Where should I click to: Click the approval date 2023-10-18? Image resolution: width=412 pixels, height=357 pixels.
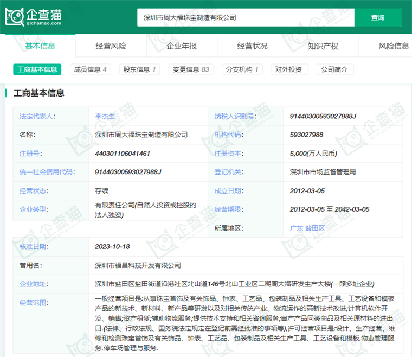point(112,246)
